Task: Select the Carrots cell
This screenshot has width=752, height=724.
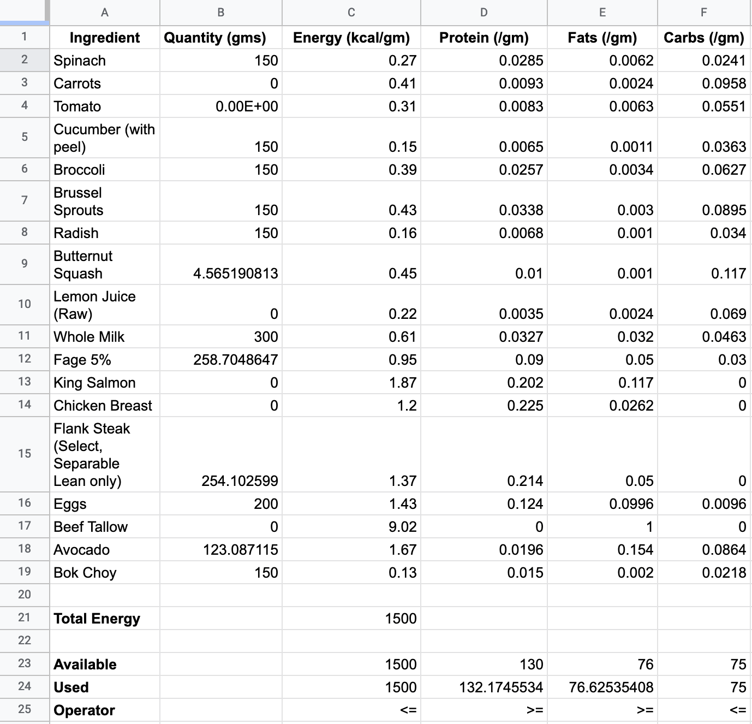Action: point(105,83)
